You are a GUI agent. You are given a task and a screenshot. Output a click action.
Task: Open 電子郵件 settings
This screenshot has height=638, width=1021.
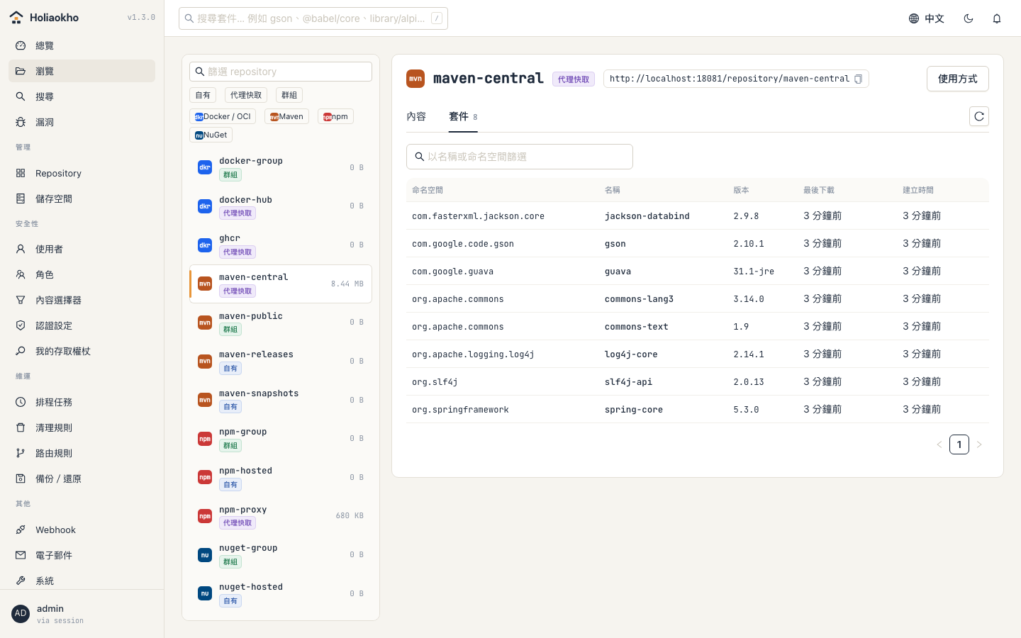(82, 555)
